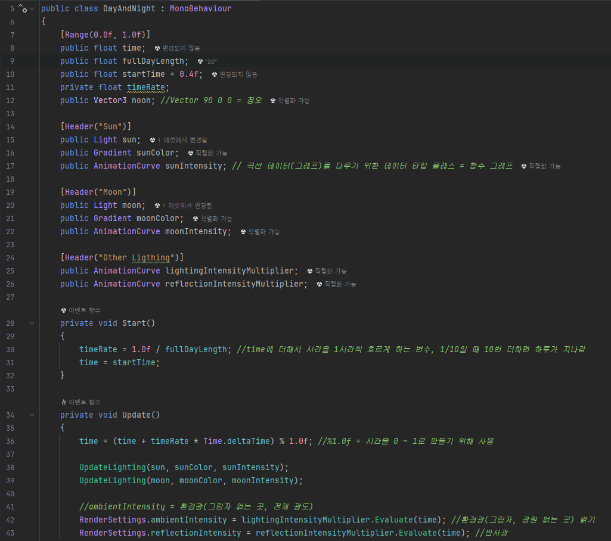611x541 pixels.
Task: Click the Header("Moon") attribute
Action: click(x=98, y=192)
